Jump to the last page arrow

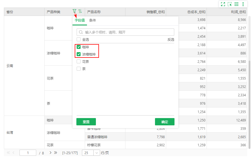(x=55, y=153)
